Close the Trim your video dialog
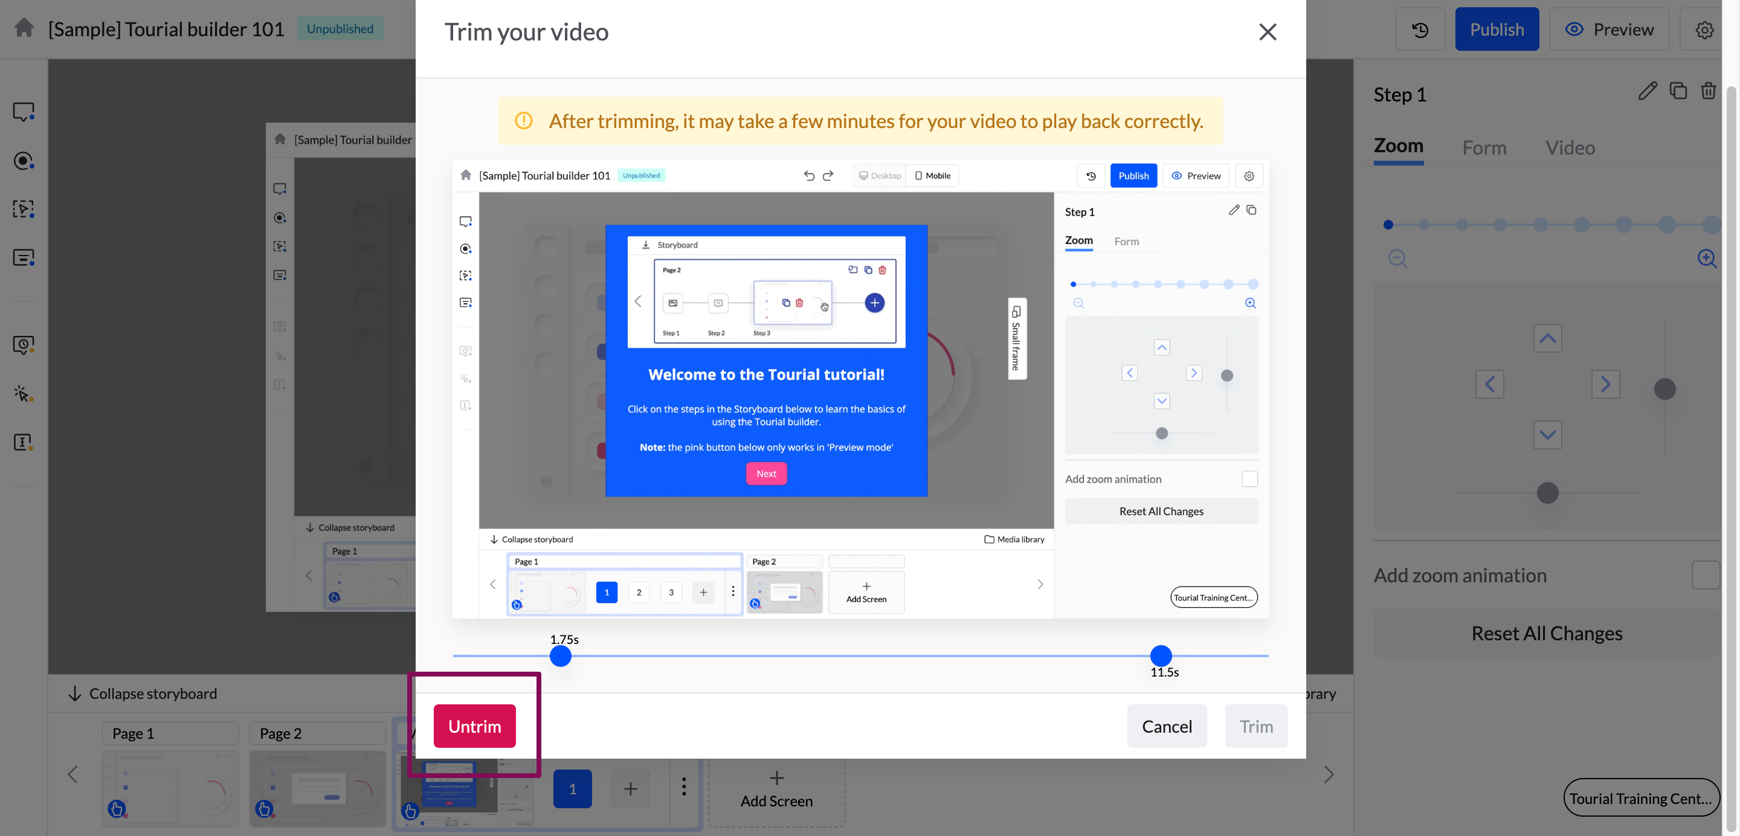1740x836 pixels. pyautogui.click(x=1267, y=32)
